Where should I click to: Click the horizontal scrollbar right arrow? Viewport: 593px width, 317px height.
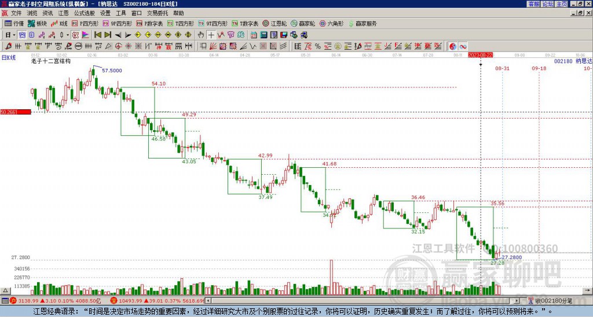pos(517,301)
